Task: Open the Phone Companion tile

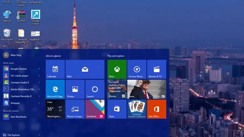Action: click(x=75, y=109)
